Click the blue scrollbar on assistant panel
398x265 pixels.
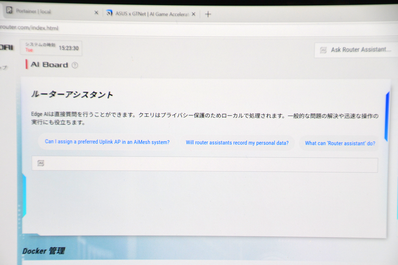387,117
